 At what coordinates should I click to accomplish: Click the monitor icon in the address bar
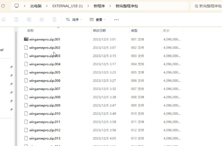[17, 6]
